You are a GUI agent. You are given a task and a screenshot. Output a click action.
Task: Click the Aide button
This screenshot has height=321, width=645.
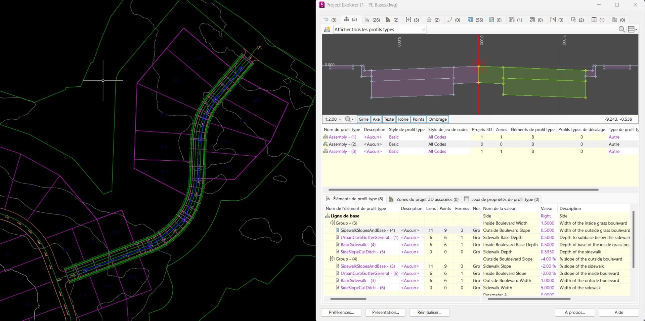click(x=618, y=312)
